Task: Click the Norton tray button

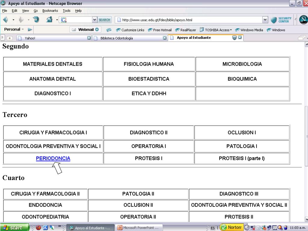Action: pos(232,227)
